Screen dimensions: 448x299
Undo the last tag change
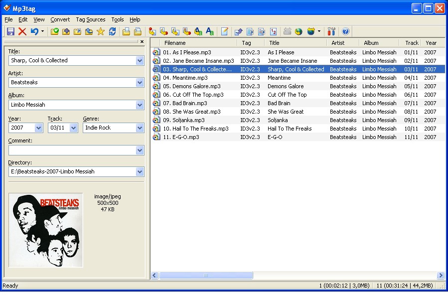[x=34, y=31]
